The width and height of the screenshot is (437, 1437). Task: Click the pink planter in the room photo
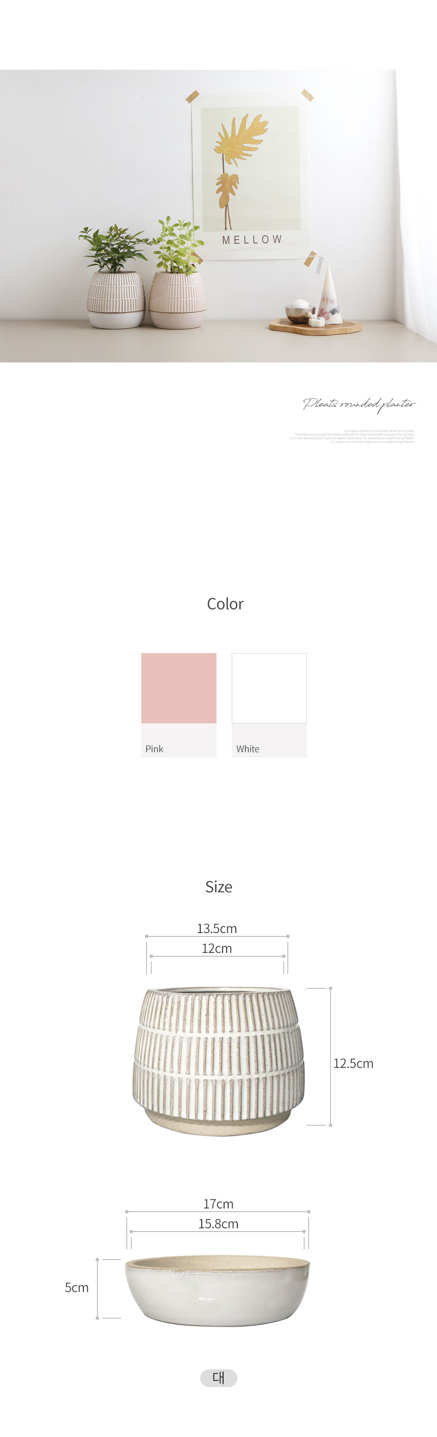pos(177,300)
